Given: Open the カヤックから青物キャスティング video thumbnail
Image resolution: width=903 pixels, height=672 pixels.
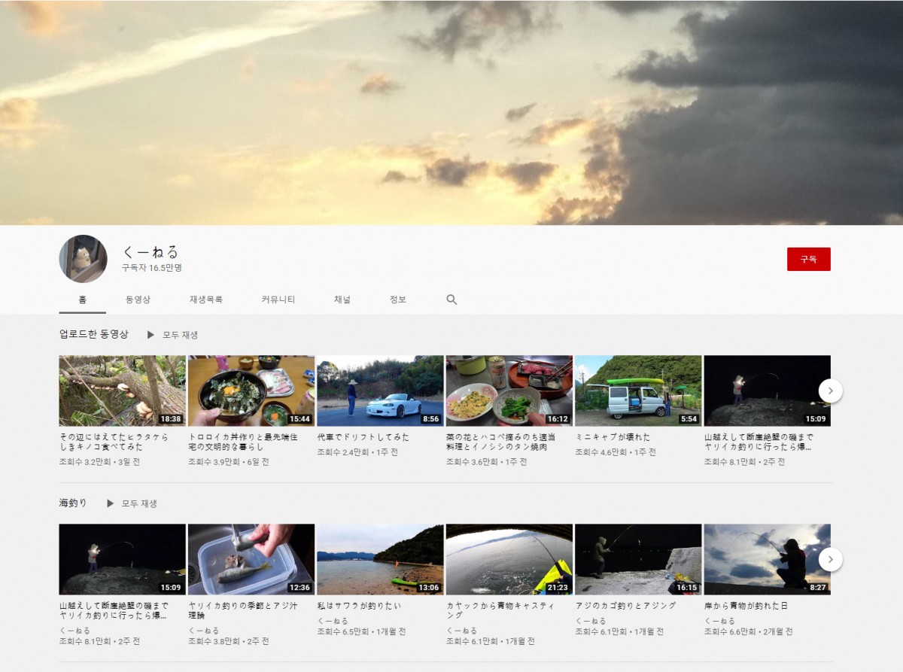Looking at the screenshot, I should (x=509, y=559).
